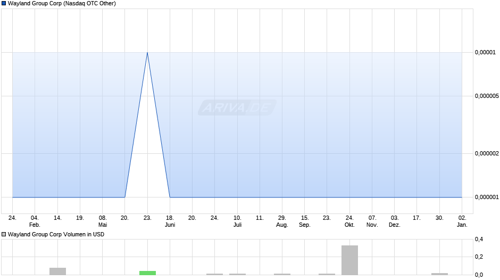The image size is (500, 280).
Task: Click the volume axis value '0,0'
Action: (x=479, y=275)
